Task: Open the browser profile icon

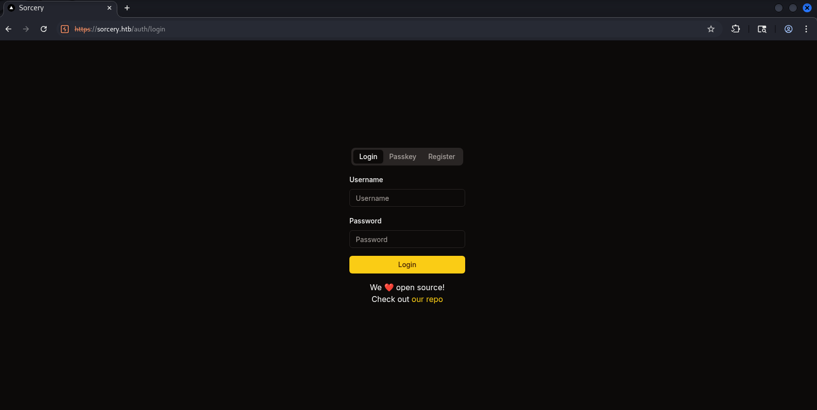Action: [789, 29]
